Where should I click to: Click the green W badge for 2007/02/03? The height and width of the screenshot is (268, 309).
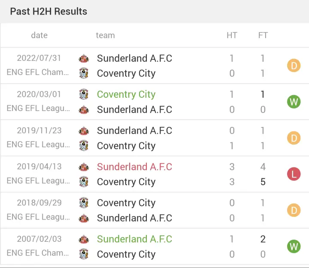coord(294,246)
